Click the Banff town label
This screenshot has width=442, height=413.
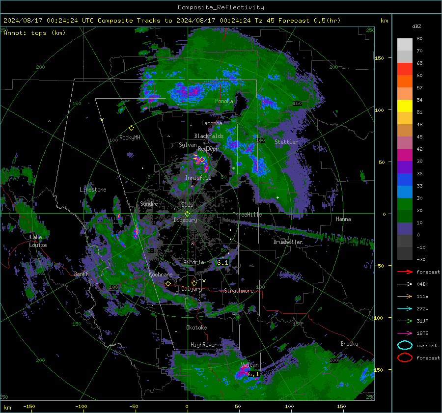pyautogui.click(x=81, y=274)
